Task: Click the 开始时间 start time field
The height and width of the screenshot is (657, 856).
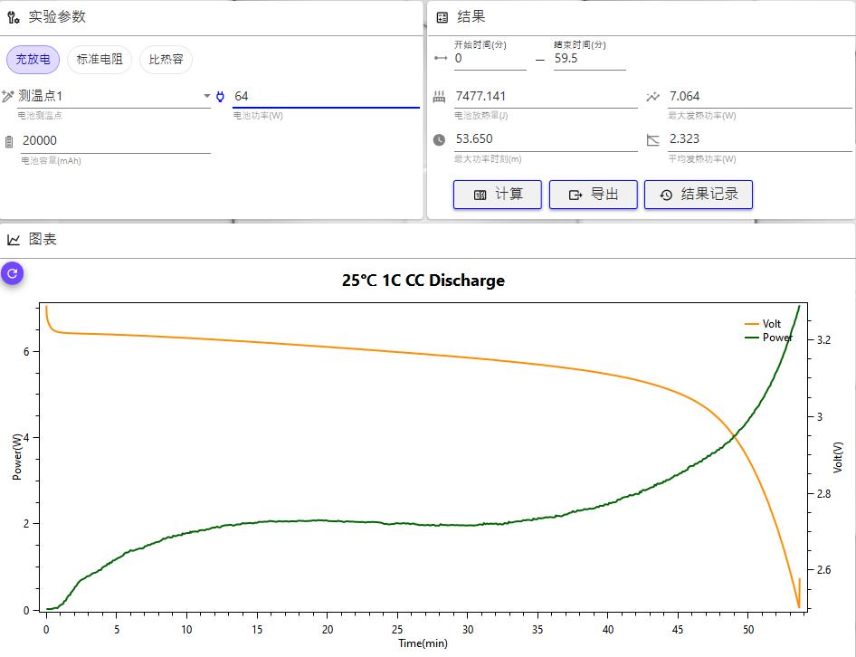Action: click(x=489, y=59)
